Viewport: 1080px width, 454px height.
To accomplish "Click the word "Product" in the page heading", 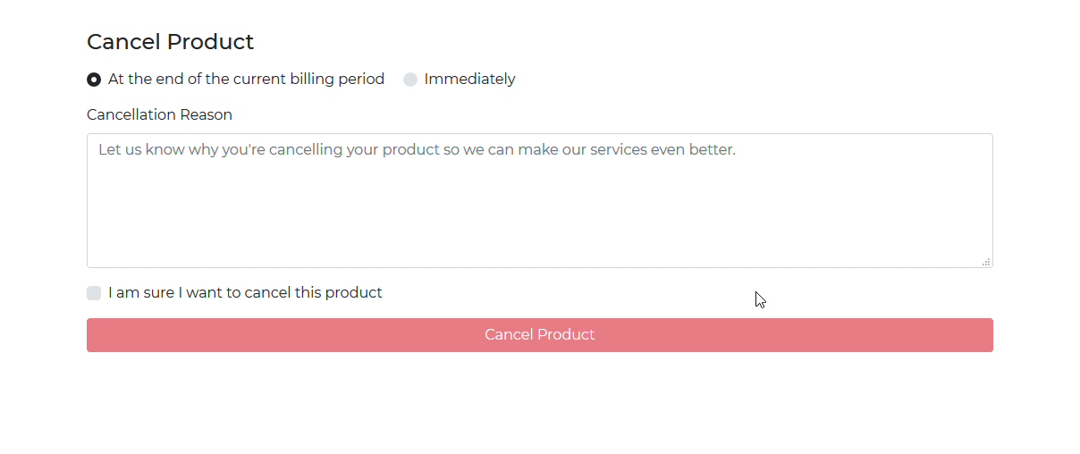I will [x=211, y=42].
